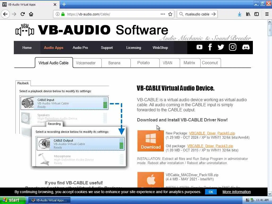
Task: Click the search box containing 'rtualaudio cable'
Action: pyautogui.click(x=197, y=14)
